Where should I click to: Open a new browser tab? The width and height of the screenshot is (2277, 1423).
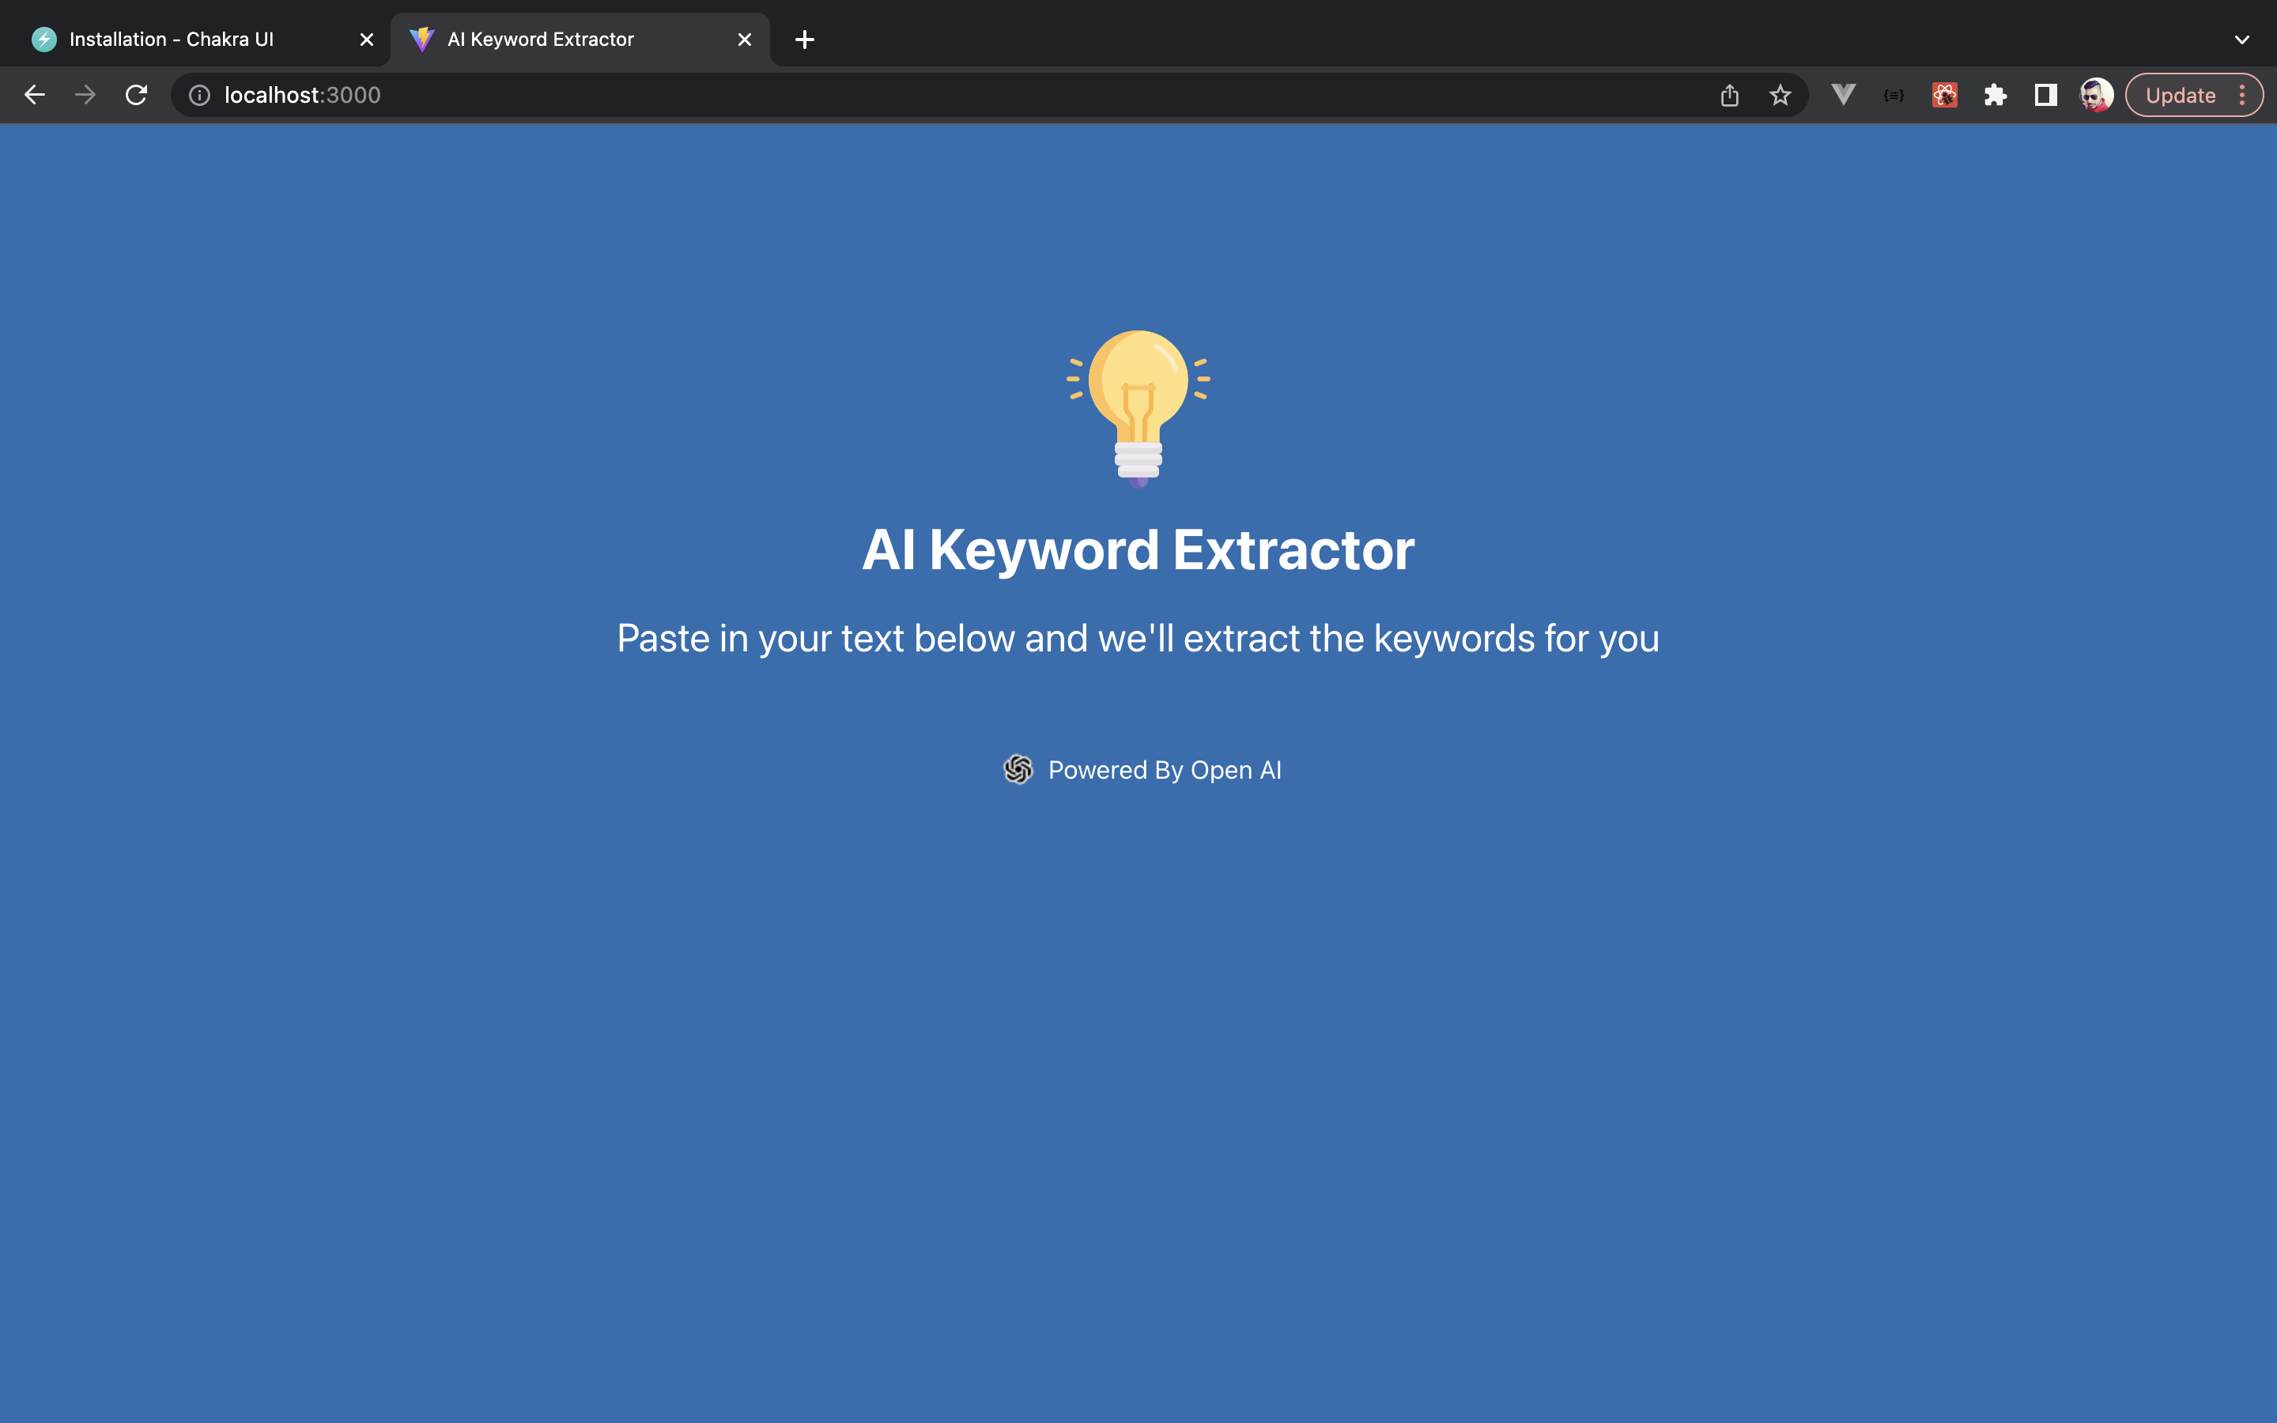pyautogui.click(x=803, y=39)
